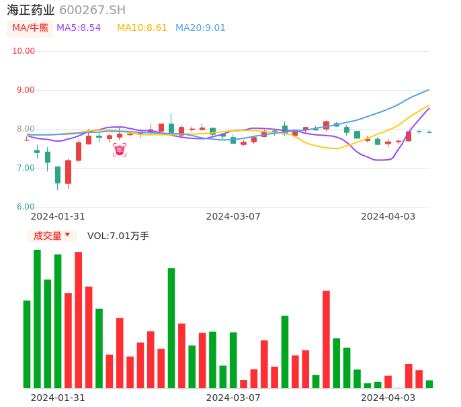Click the 10.00 price axis label
This screenshot has width=461, height=407.
[x=24, y=51]
